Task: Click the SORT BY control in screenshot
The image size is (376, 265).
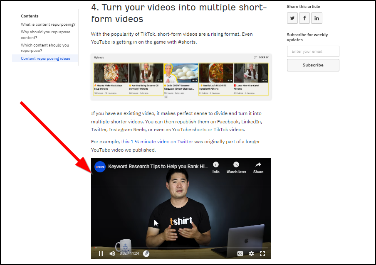Action: tap(261, 57)
